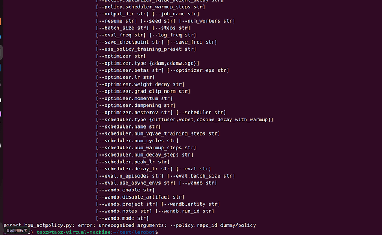Screen dimensions: 382x235
Task: Click the --num_workers str argument
Action: coord(207,21)
